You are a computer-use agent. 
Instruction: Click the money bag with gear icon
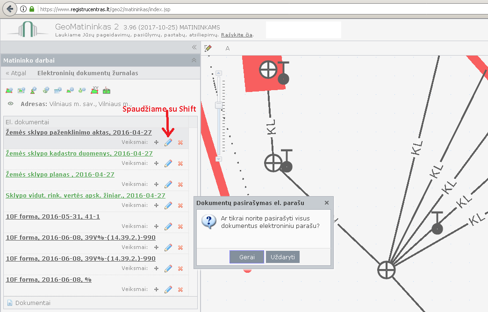82,90
